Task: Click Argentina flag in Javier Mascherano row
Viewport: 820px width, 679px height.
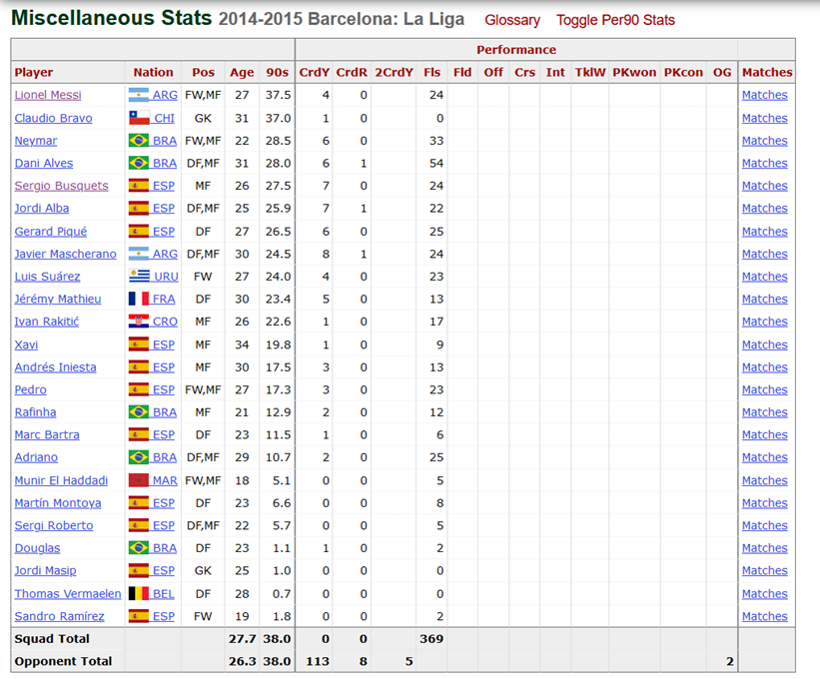Action: point(139,254)
